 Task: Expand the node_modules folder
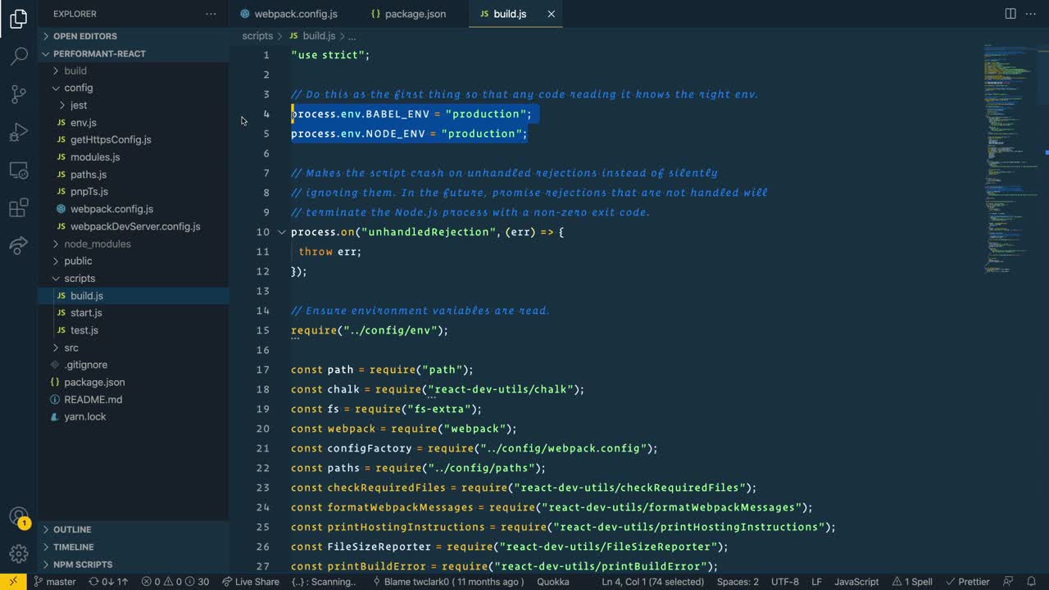pos(97,244)
